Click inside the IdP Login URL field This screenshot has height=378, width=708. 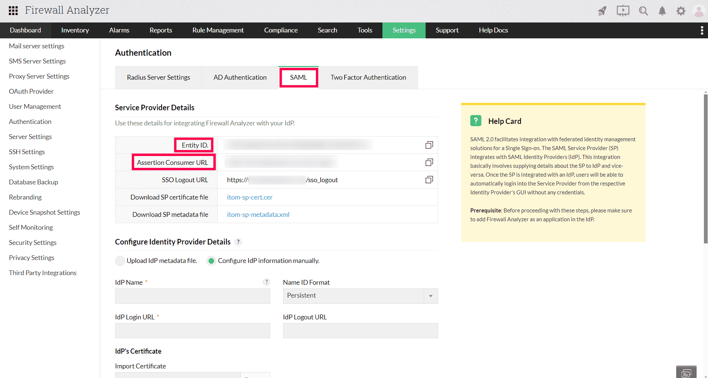click(x=192, y=330)
